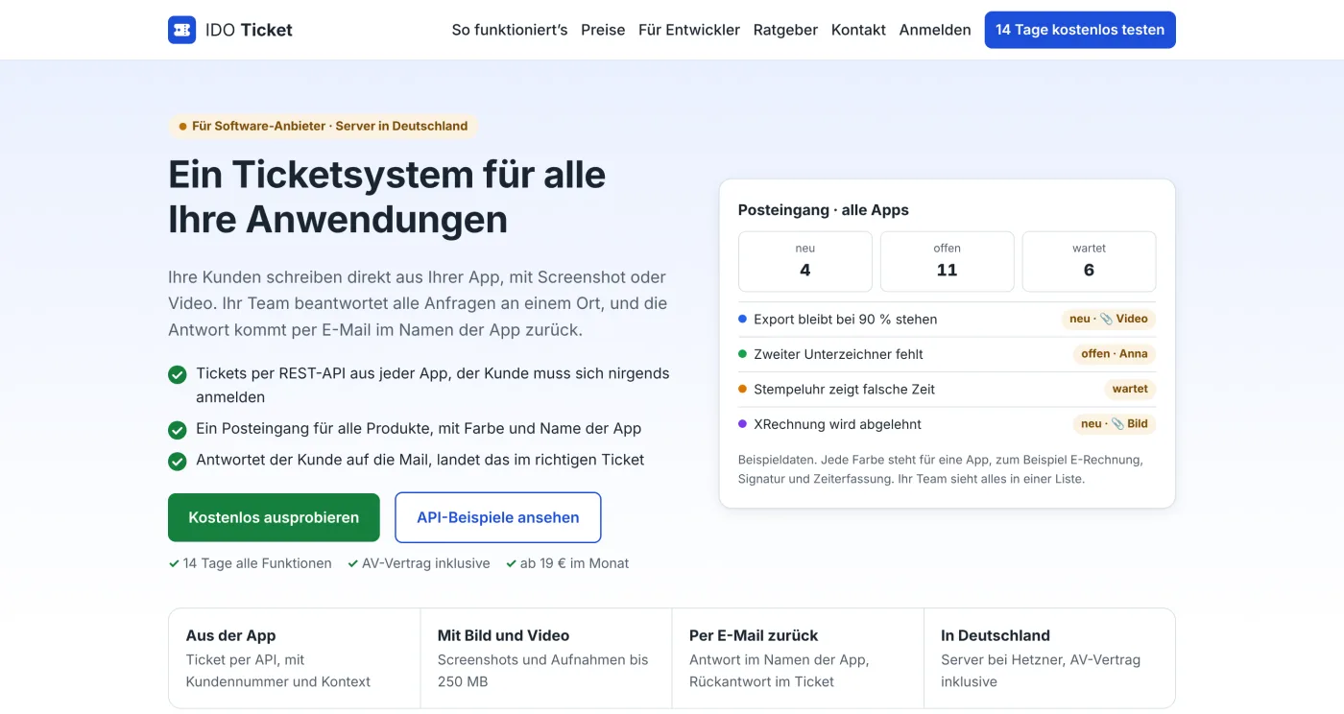Go to the Preise page

click(x=603, y=30)
